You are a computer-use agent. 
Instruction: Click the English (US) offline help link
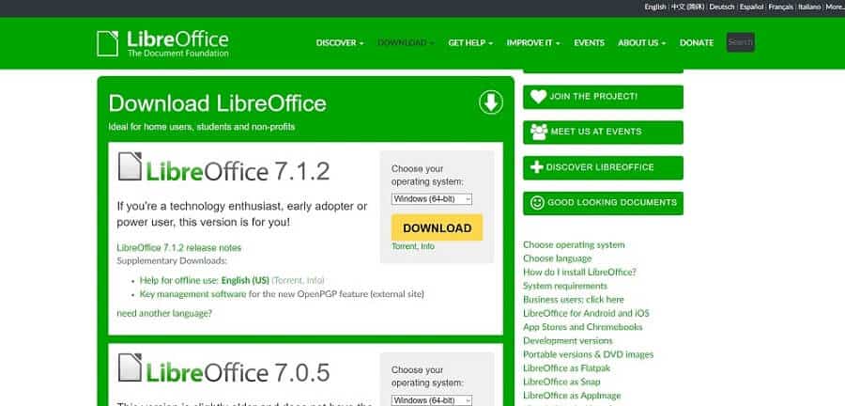point(245,280)
